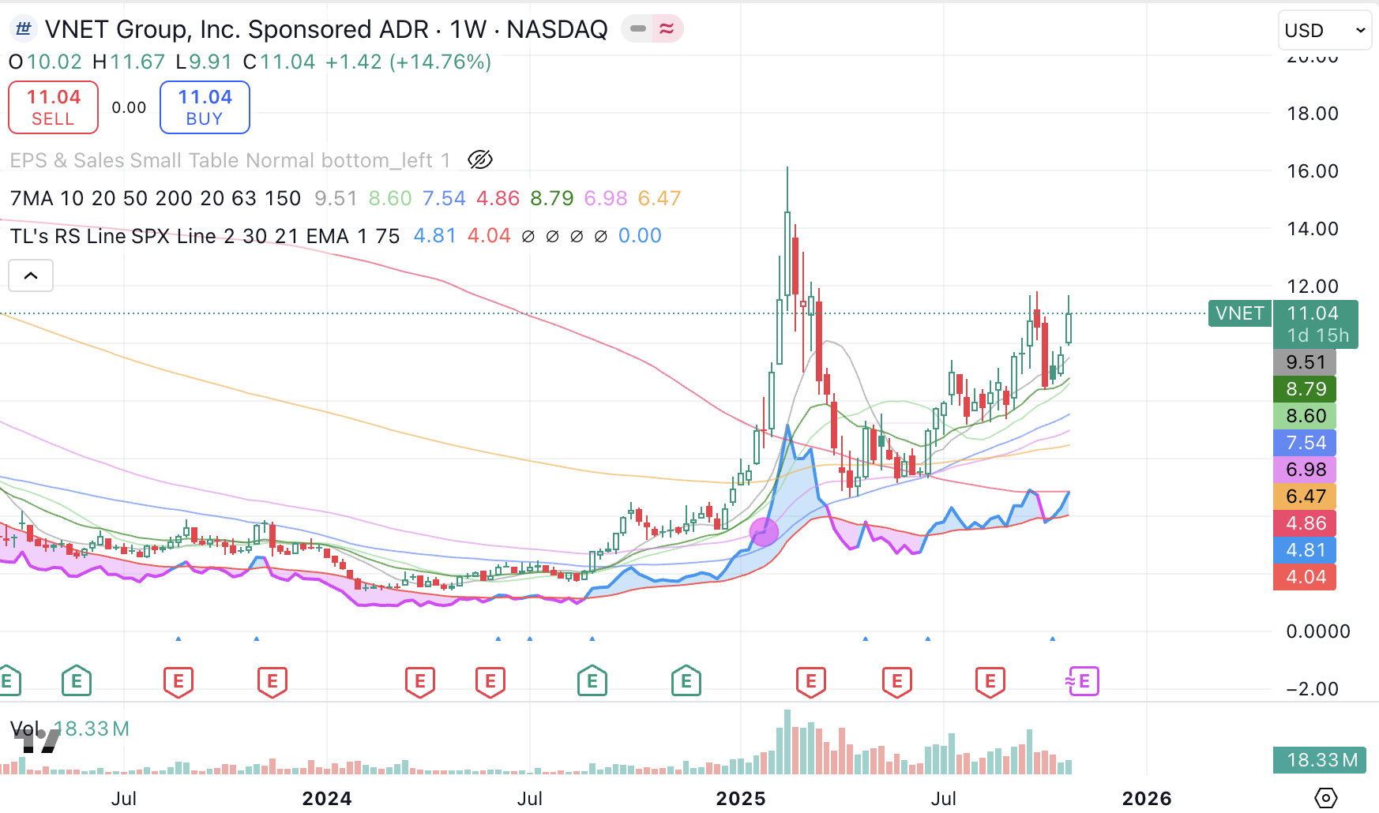Screen dimensions: 1379x813
Task: Click the 11.04 last price label on scale
Action: click(x=1313, y=313)
